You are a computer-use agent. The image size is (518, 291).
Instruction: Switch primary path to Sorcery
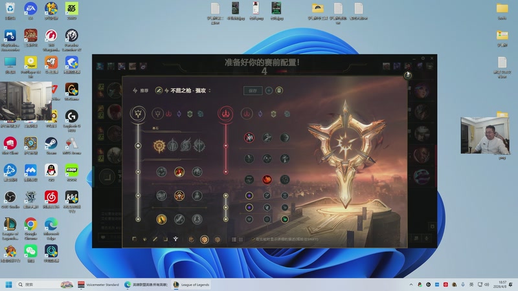click(x=179, y=114)
